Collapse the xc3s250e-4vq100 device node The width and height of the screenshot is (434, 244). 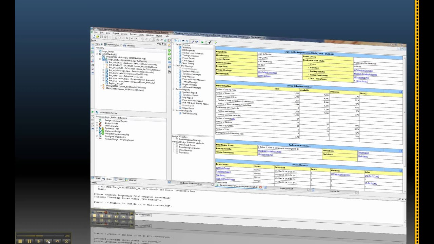tap(97, 54)
